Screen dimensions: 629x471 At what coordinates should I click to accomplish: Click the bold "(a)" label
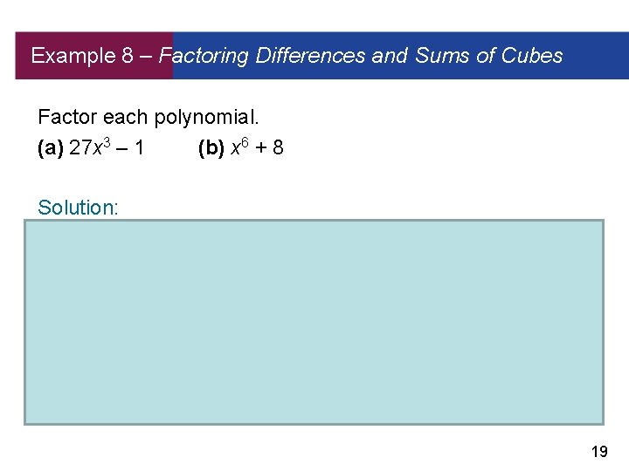[51, 148]
